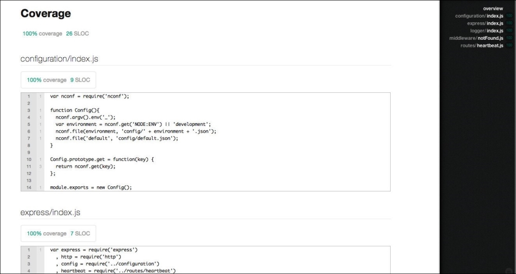516x274 pixels.
Task: Select the 26 SLOC total
Action: click(77, 34)
